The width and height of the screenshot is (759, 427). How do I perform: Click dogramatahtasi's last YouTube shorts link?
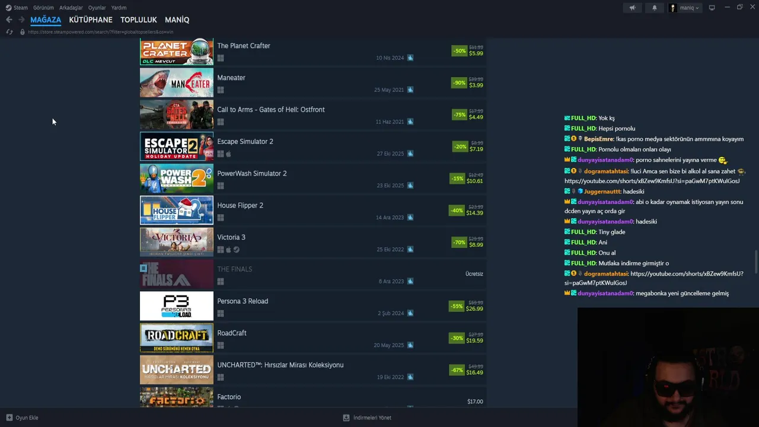click(653, 279)
